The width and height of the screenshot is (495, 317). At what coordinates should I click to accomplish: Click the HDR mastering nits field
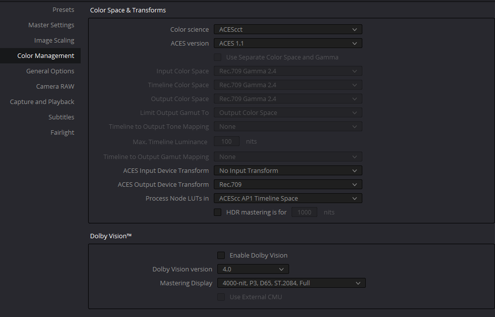coord(304,212)
